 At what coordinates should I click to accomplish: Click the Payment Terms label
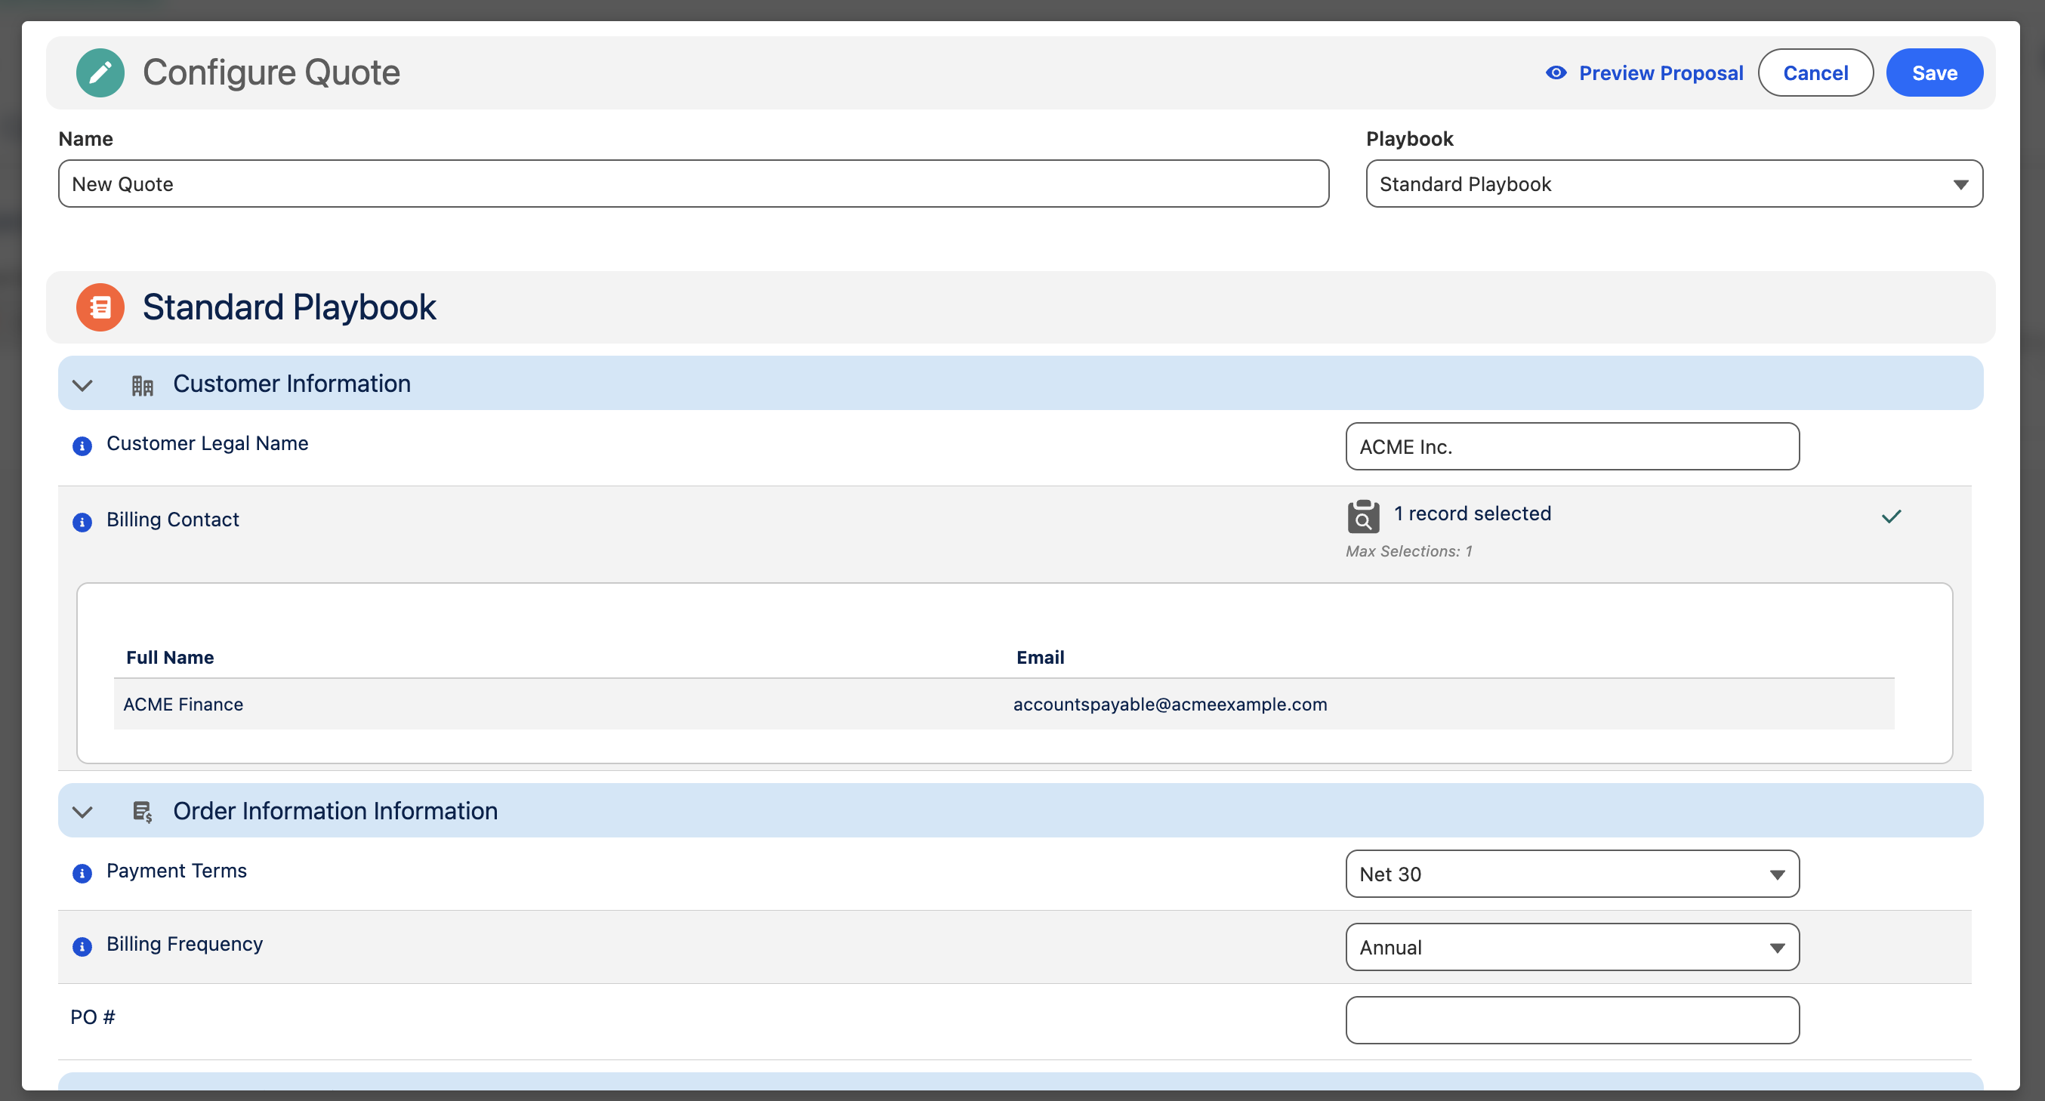tap(176, 871)
